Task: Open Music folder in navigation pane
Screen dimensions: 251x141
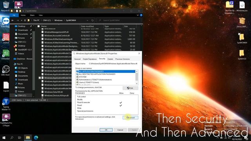Action: click(20, 83)
